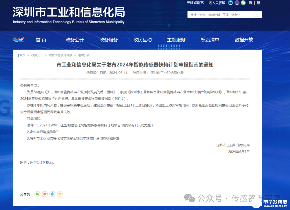Click the date text 2024-06-11
The width and height of the screenshot is (290, 210).
click(118, 73)
